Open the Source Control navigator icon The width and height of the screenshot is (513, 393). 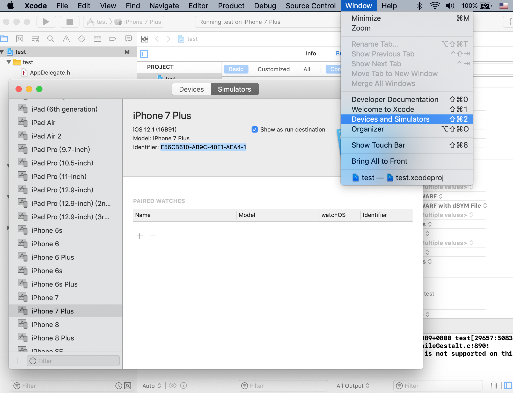(20, 39)
